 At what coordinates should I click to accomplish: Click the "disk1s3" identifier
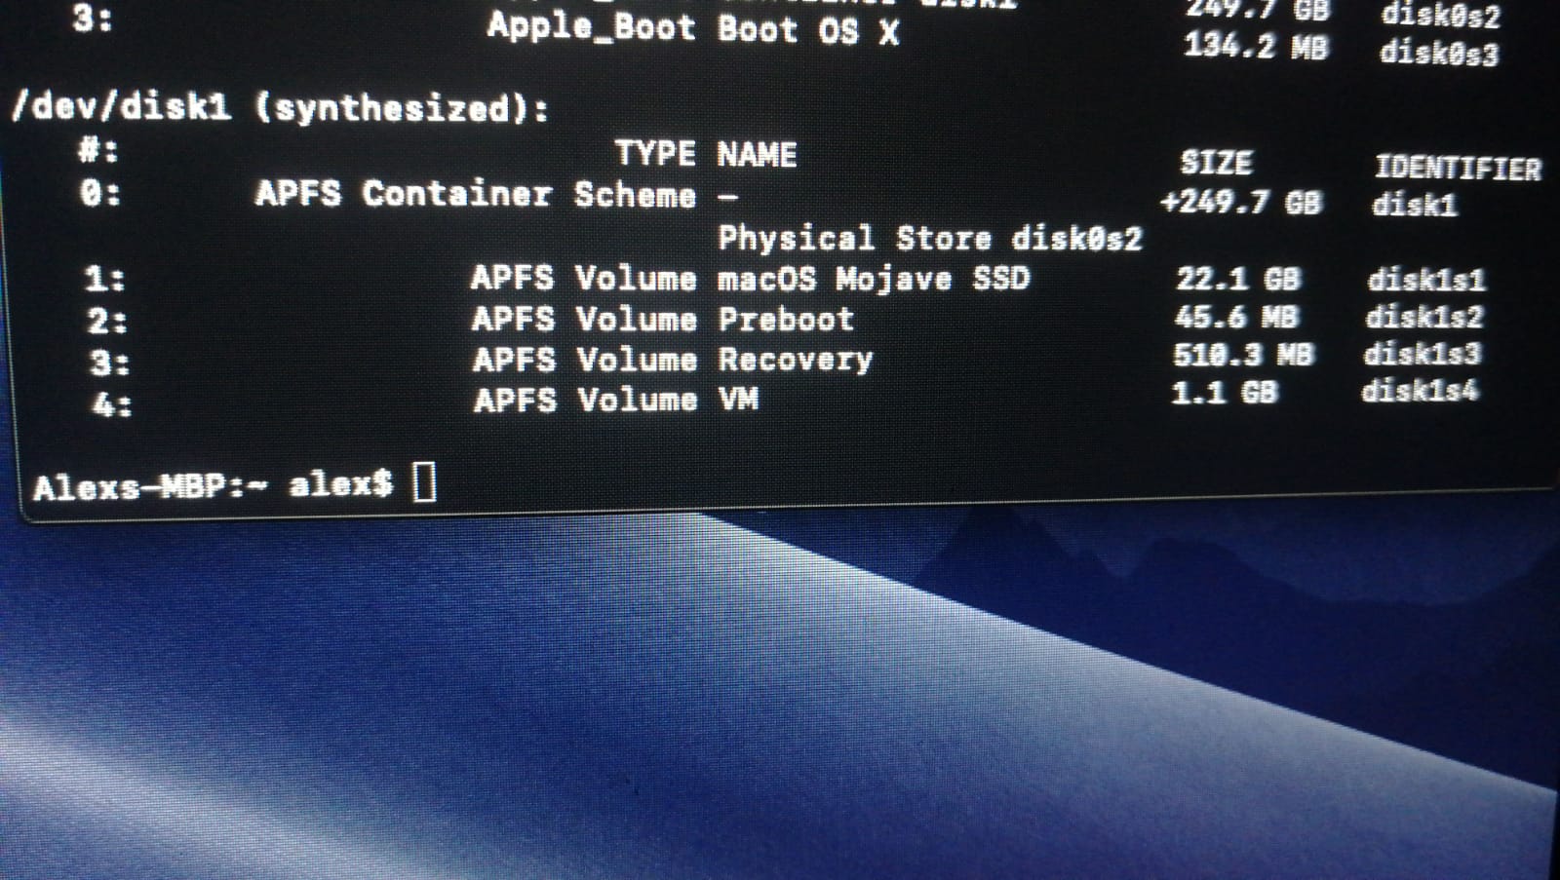click(1423, 354)
